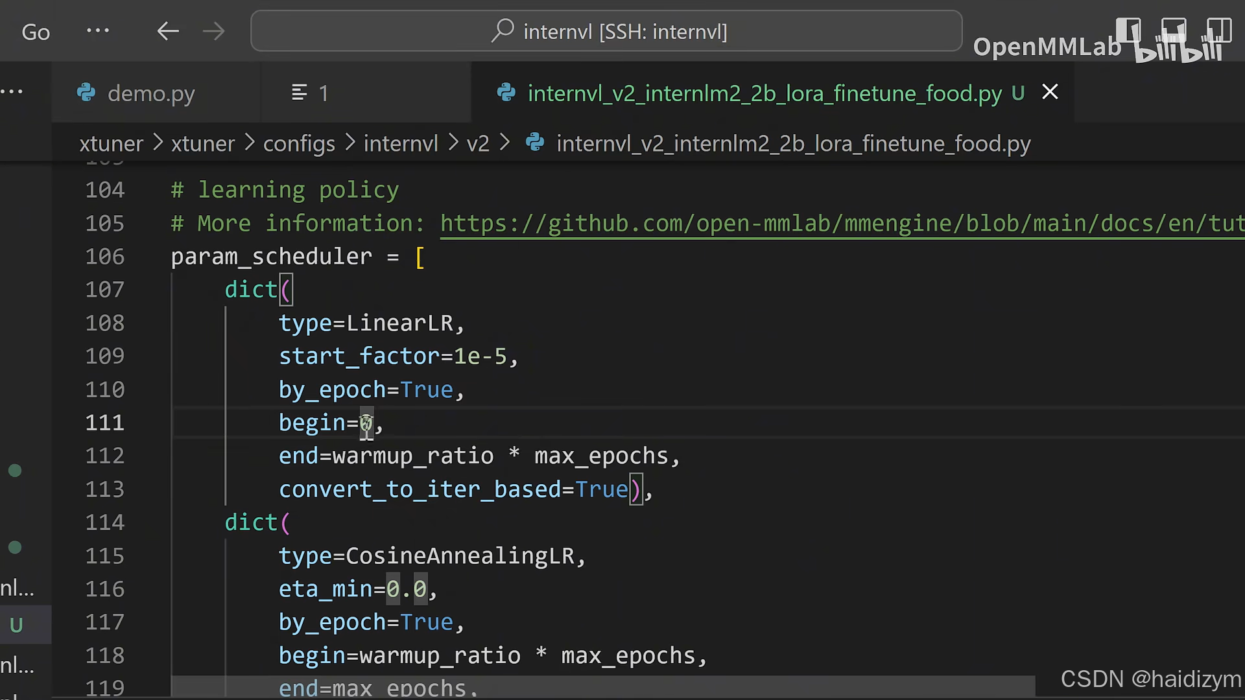The image size is (1245, 700).
Task: Click the horizontal scrollbar at editor bottom
Action: (603, 687)
